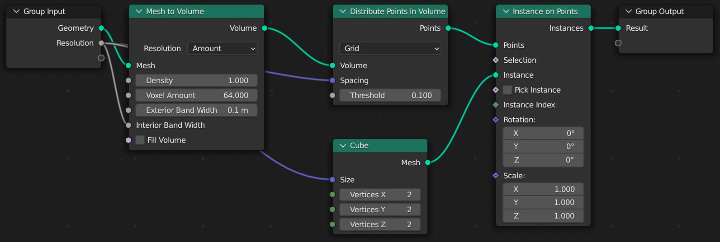
Task: Click the Scale Z field
Action: [543, 216]
